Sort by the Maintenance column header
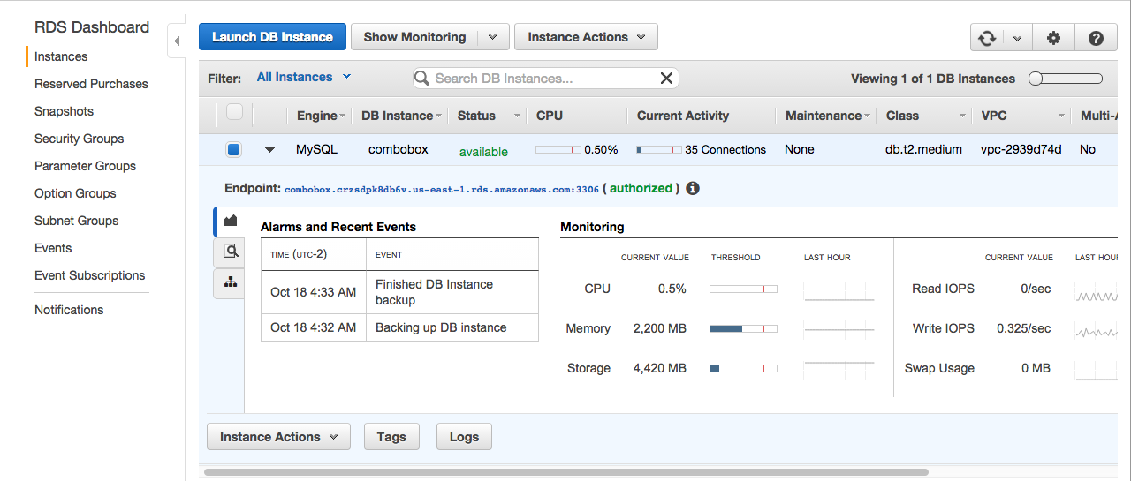Image resolution: width=1131 pixels, height=481 pixels. pos(828,116)
